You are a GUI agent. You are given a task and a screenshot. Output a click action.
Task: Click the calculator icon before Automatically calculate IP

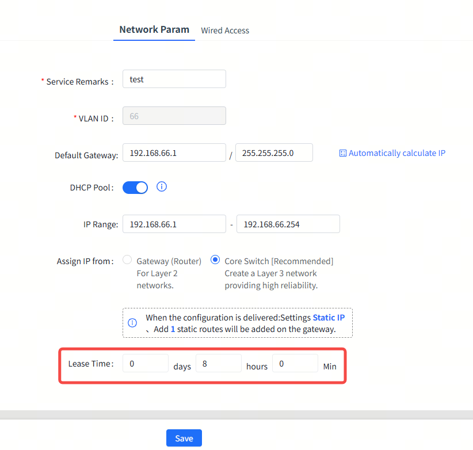pos(343,153)
